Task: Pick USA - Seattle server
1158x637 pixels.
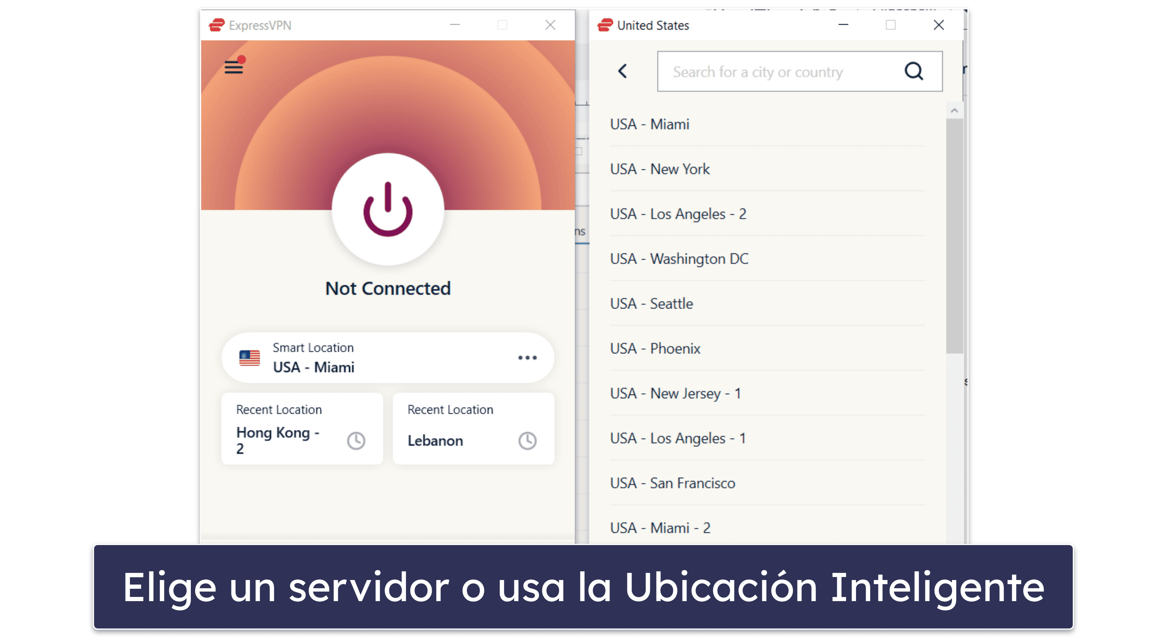Action: click(x=767, y=304)
